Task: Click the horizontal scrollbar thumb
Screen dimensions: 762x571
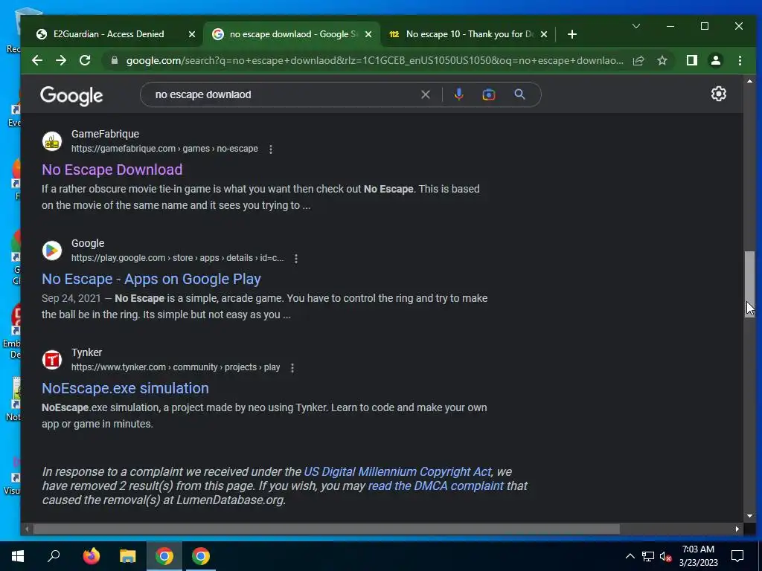Action: pyautogui.click(x=326, y=529)
